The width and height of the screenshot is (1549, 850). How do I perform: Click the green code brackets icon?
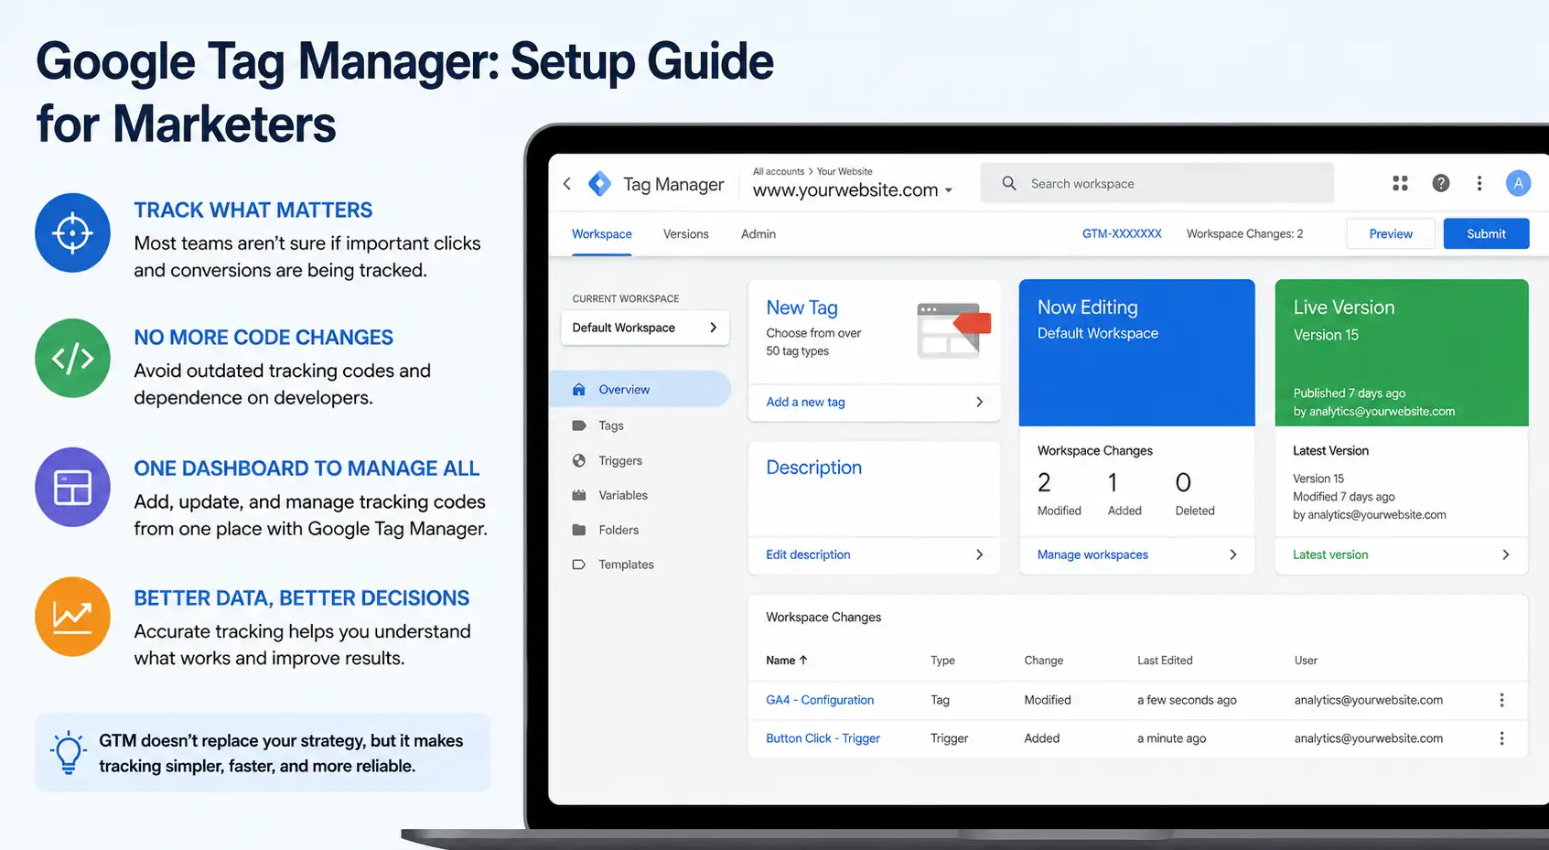(72, 358)
